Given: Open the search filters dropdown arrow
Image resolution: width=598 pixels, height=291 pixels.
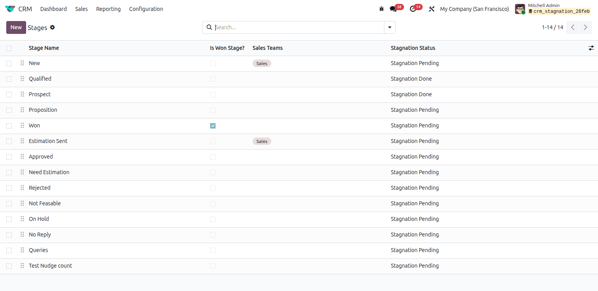Looking at the screenshot, I should (389, 27).
